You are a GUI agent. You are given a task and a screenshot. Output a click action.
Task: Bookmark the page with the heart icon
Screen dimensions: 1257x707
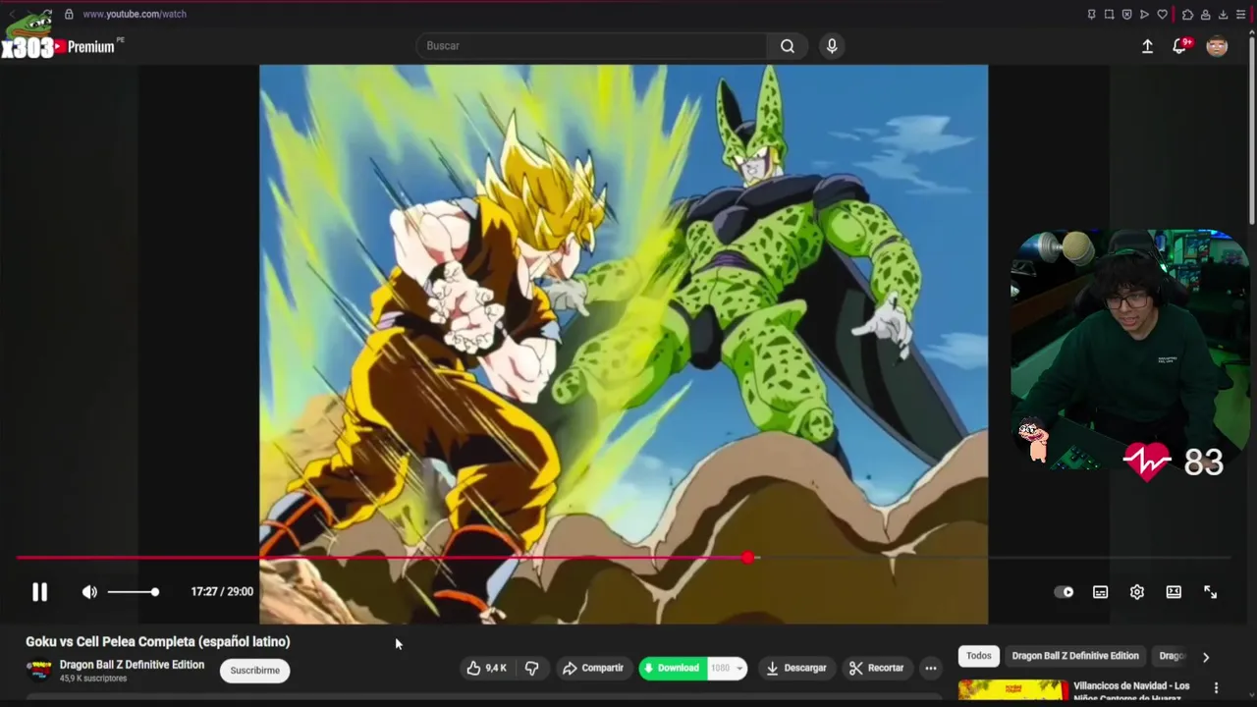point(1162,14)
